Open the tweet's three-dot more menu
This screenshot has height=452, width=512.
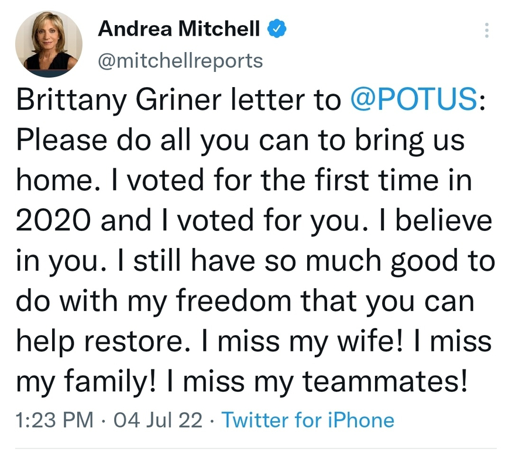(x=486, y=30)
